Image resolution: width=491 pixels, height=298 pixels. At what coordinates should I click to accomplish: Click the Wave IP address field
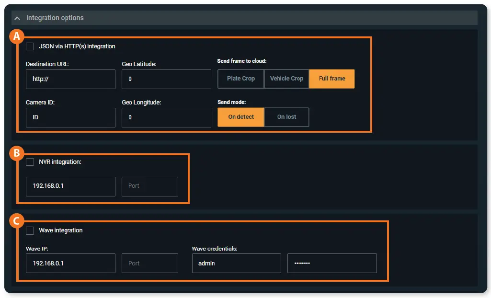pos(70,264)
